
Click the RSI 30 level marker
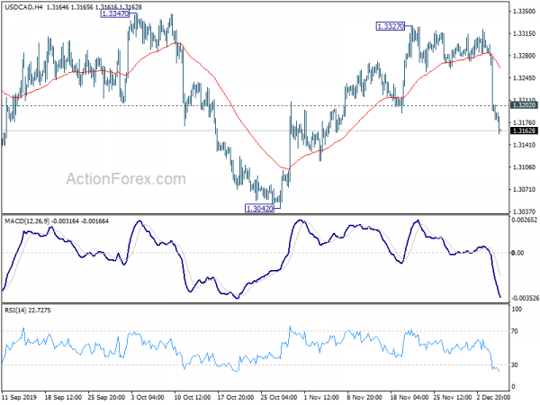515,364
